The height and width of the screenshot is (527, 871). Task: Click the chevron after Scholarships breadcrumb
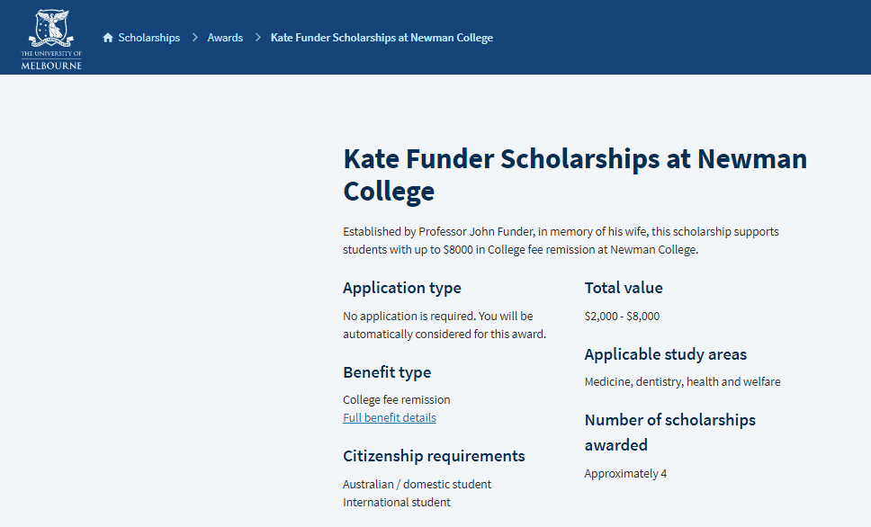195,37
